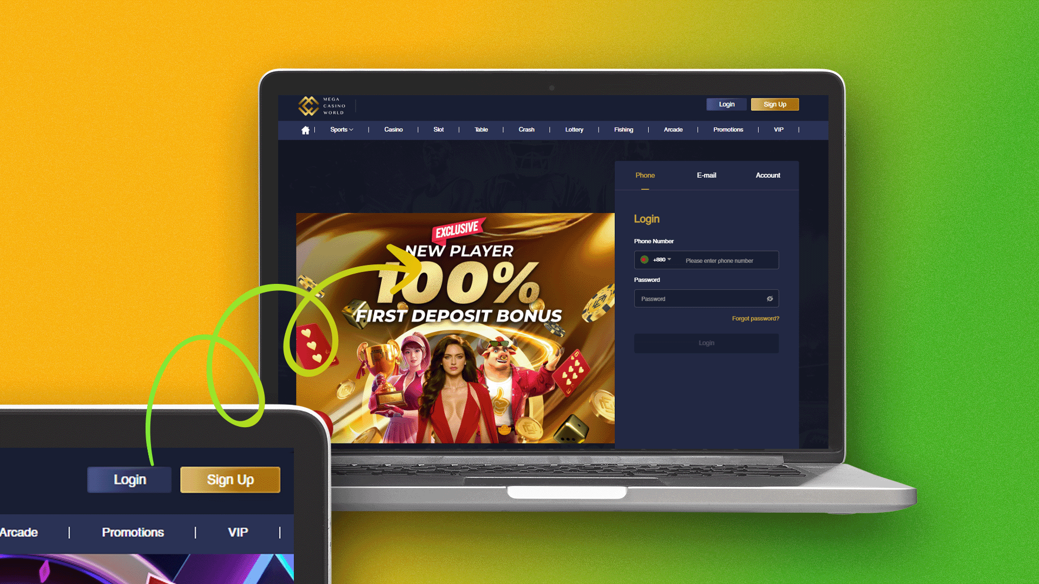The height and width of the screenshot is (584, 1039).
Task: Select the E-mail login tab
Action: (x=706, y=175)
